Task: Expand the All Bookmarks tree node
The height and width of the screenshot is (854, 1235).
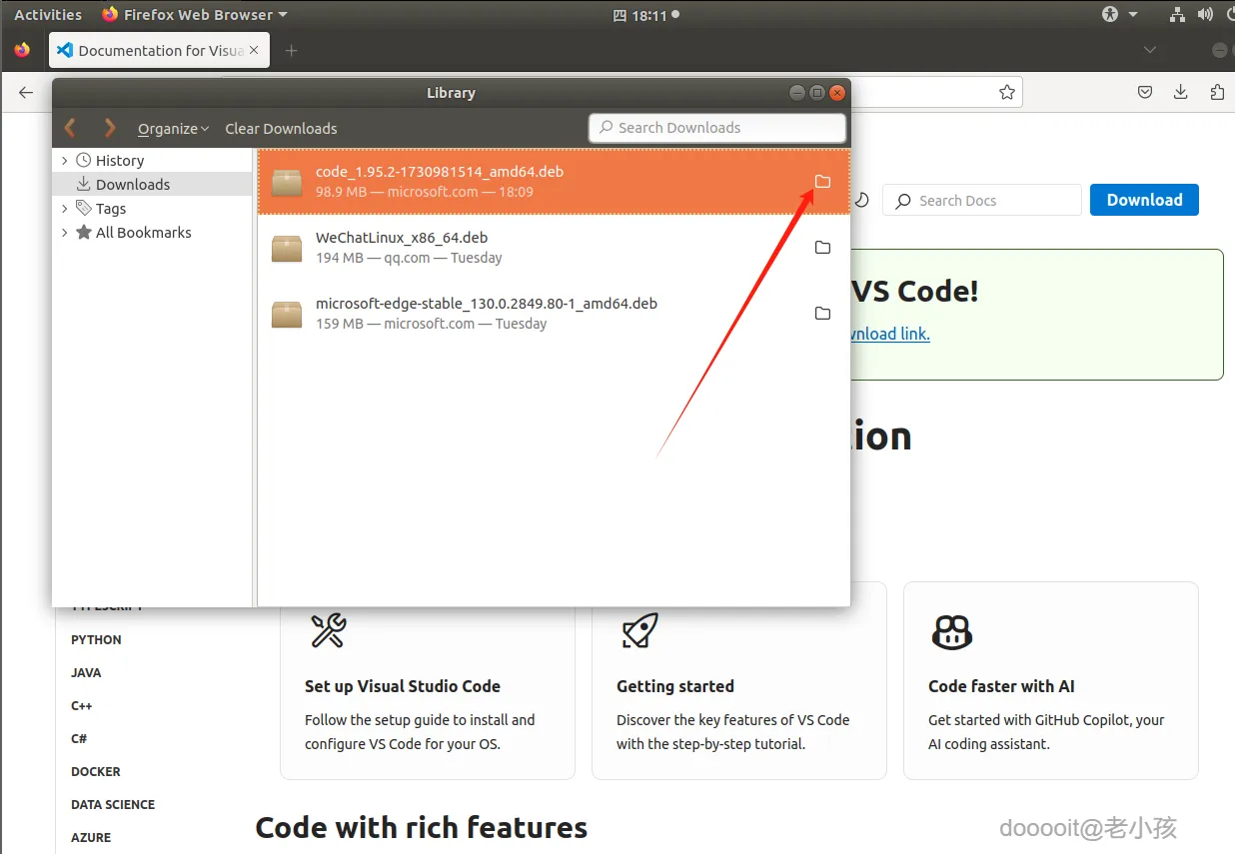Action: point(65,233)
